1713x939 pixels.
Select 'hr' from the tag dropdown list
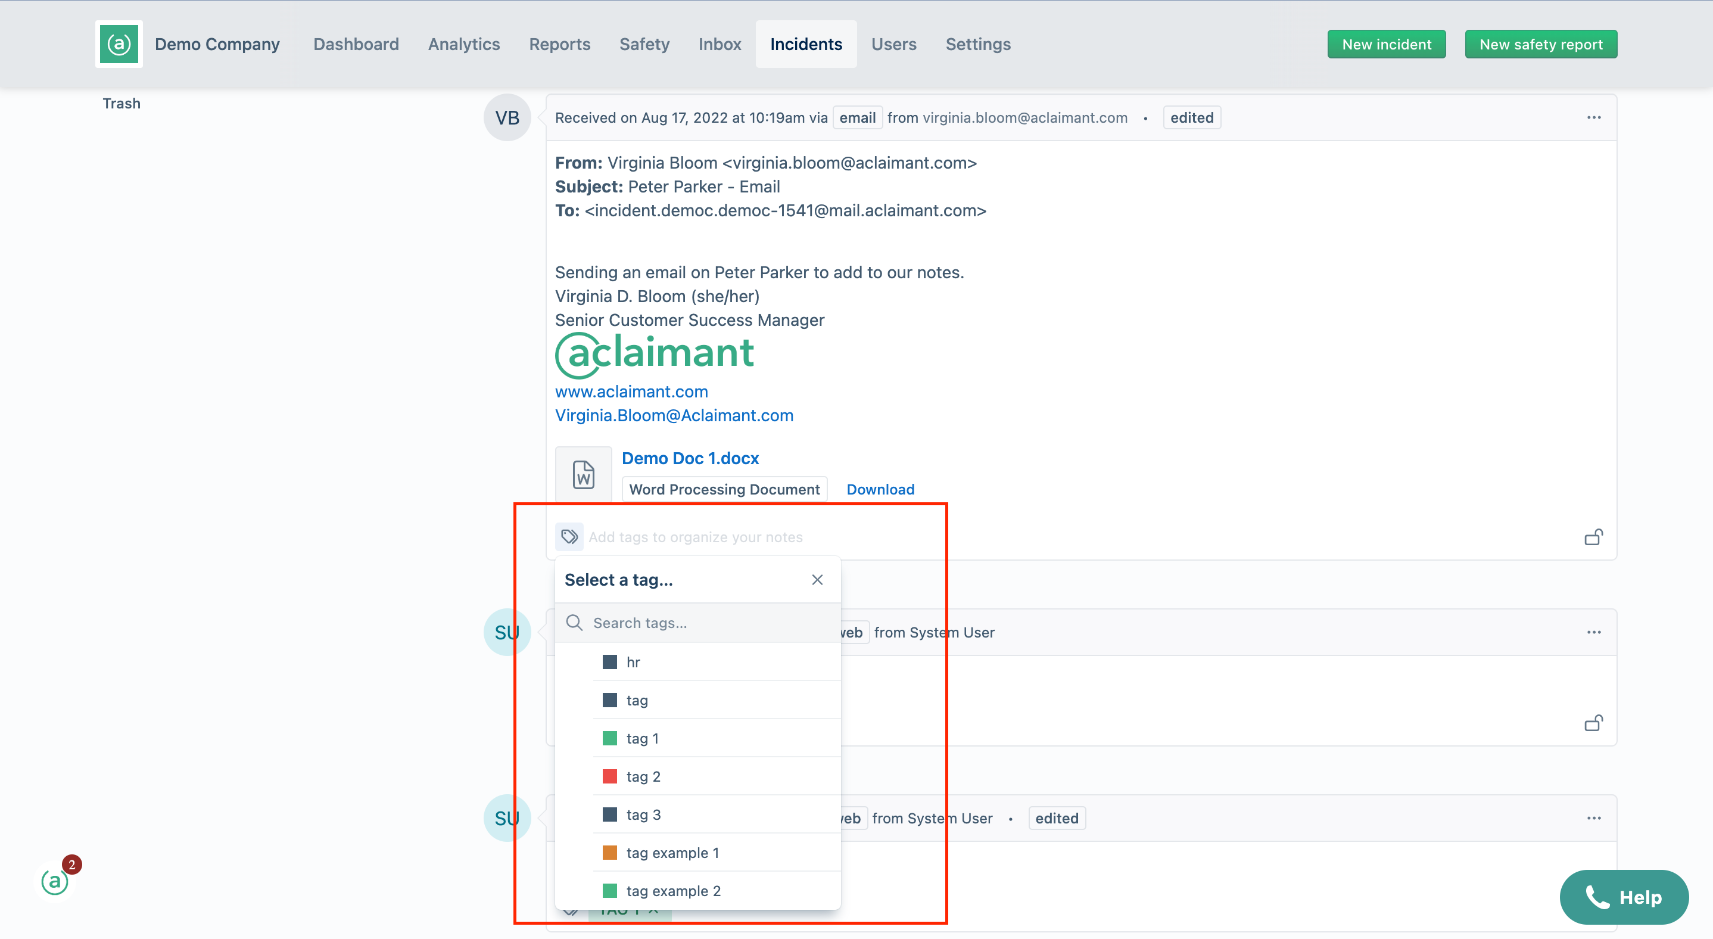633,661
